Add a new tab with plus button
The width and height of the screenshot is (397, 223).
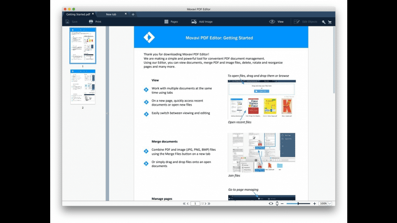click(x=133, y=15)
